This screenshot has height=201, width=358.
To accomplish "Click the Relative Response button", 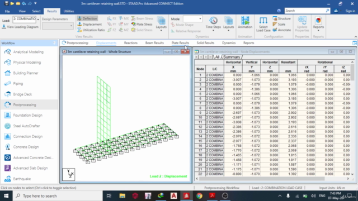I will click(x=186, y=31).
